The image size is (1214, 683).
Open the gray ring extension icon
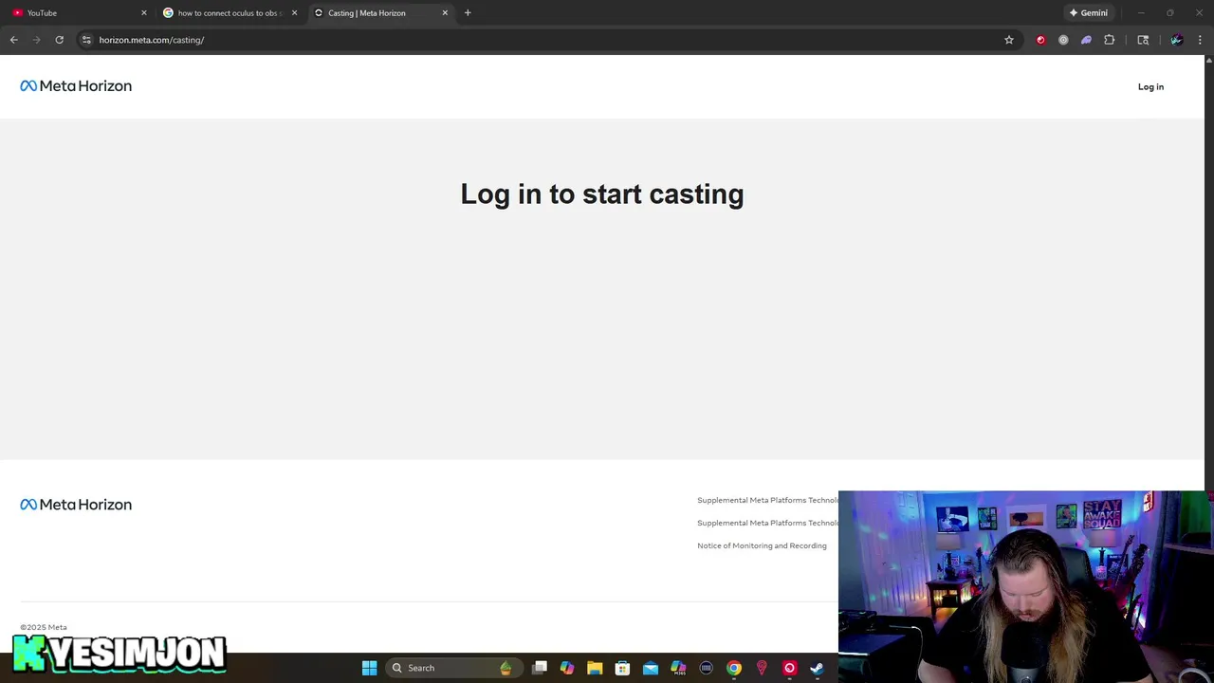coord(1063,40)
